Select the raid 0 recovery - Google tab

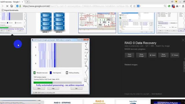(11, 2)
